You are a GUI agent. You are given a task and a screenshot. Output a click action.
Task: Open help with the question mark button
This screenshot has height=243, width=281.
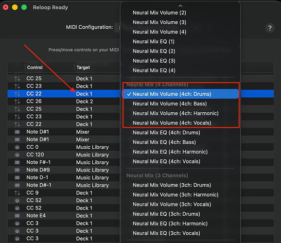click(270, 28)
